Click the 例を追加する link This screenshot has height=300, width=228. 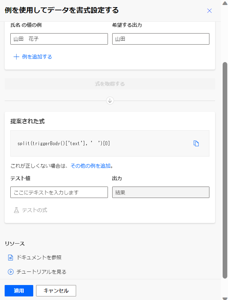click(37, 57)
